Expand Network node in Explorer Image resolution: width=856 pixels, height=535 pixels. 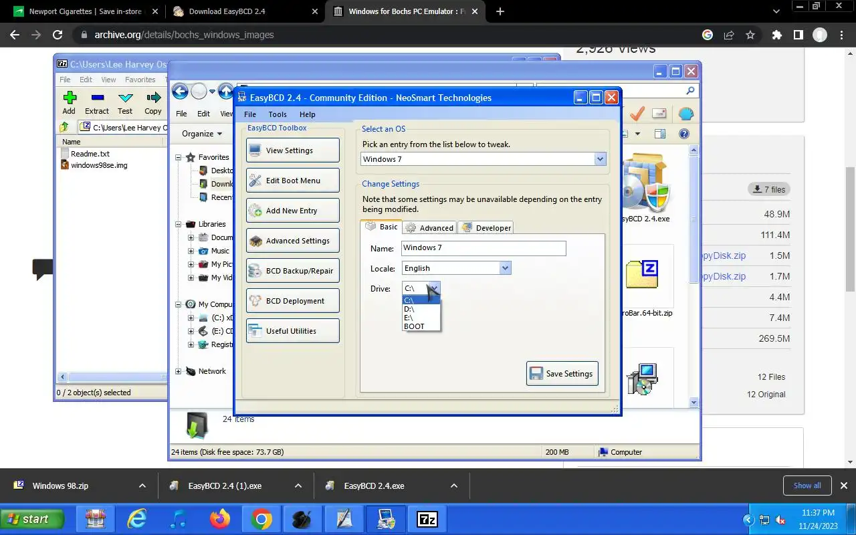[179, 371]
